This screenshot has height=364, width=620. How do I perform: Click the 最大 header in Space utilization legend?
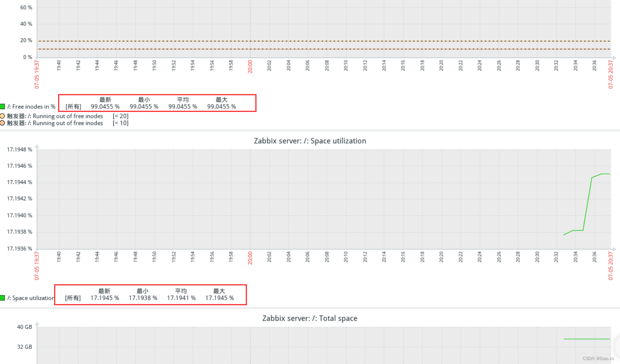click(219, 291)
